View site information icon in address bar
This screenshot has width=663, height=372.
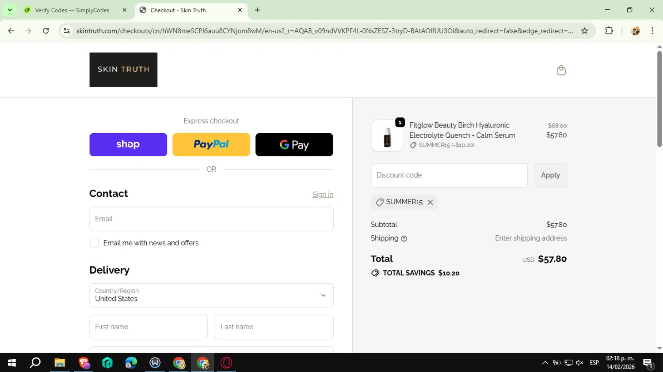click(x=67, y=31)
